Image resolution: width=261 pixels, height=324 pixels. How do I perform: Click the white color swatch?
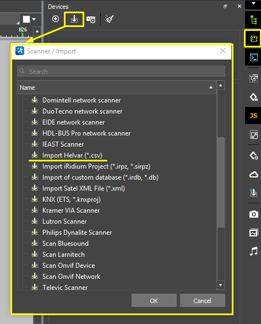point(26,19)
